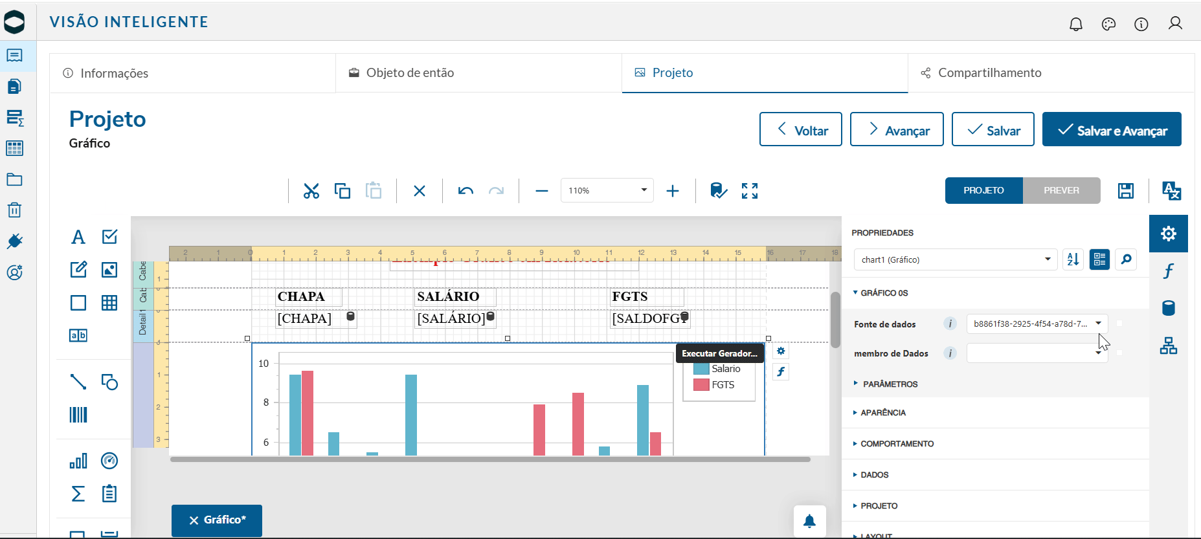Select the Barcode tool
The width and height of the screenshot is (1201, 539).
[78, 415]
